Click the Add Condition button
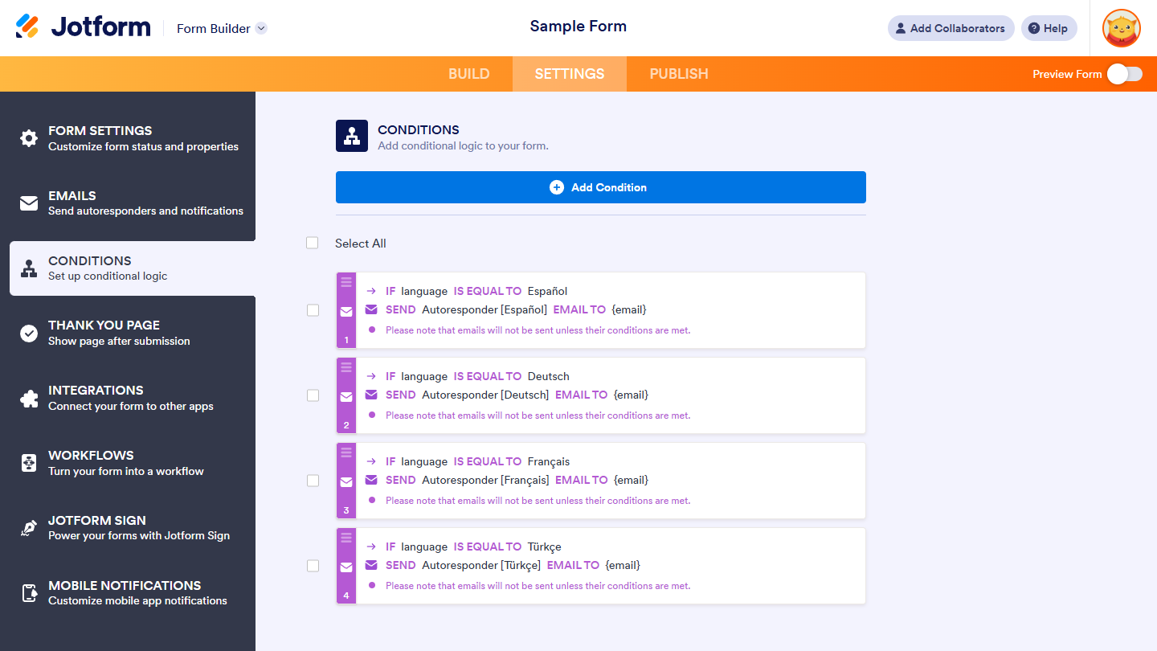 click(600, 187)
